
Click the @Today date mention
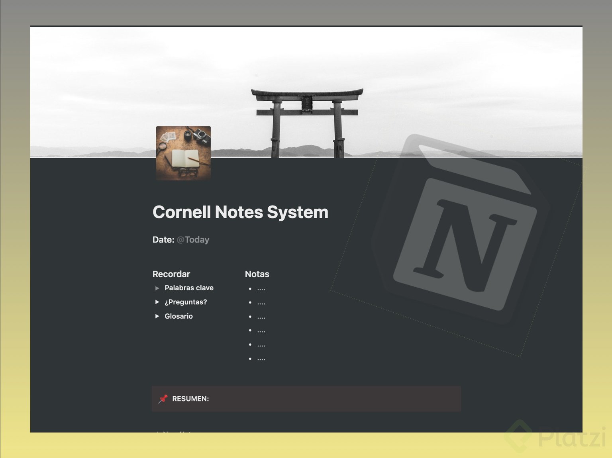(x=193, y=240)
